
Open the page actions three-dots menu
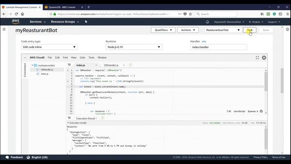(x=180, y=14)
